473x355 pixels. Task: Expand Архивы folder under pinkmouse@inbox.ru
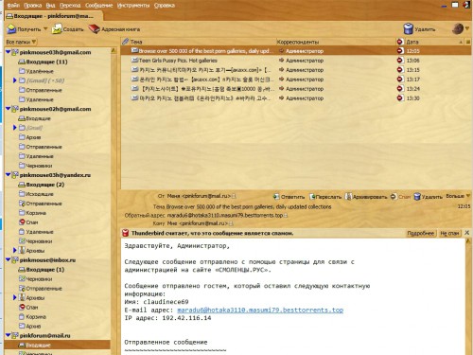(x=14, y=297)
